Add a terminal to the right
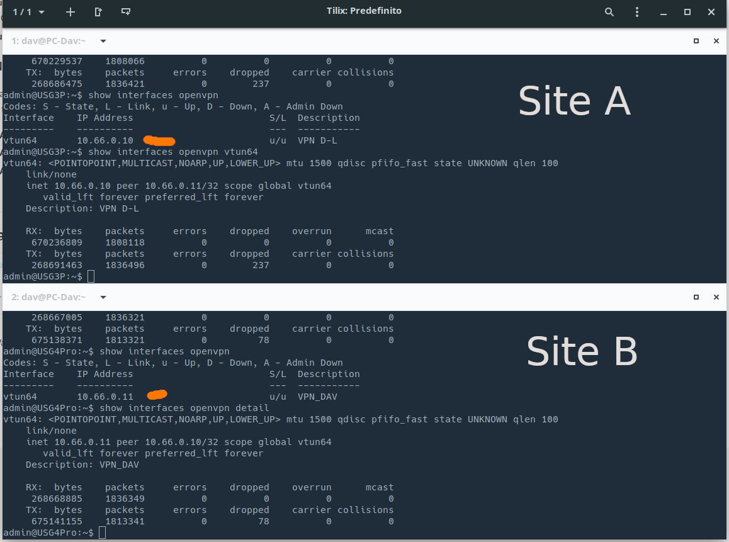Viewport: 729px width, 542px height. click(98, 12)
